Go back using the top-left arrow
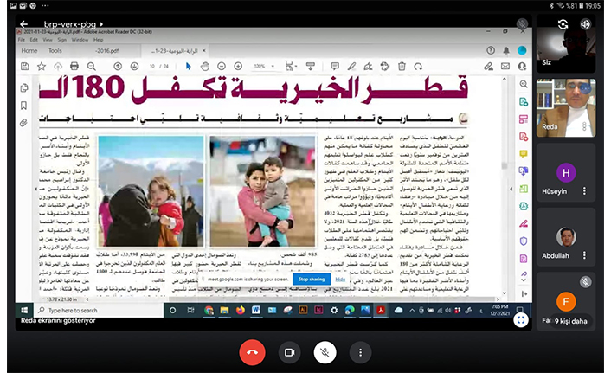The image size is (611, 373). click(23, 23)
